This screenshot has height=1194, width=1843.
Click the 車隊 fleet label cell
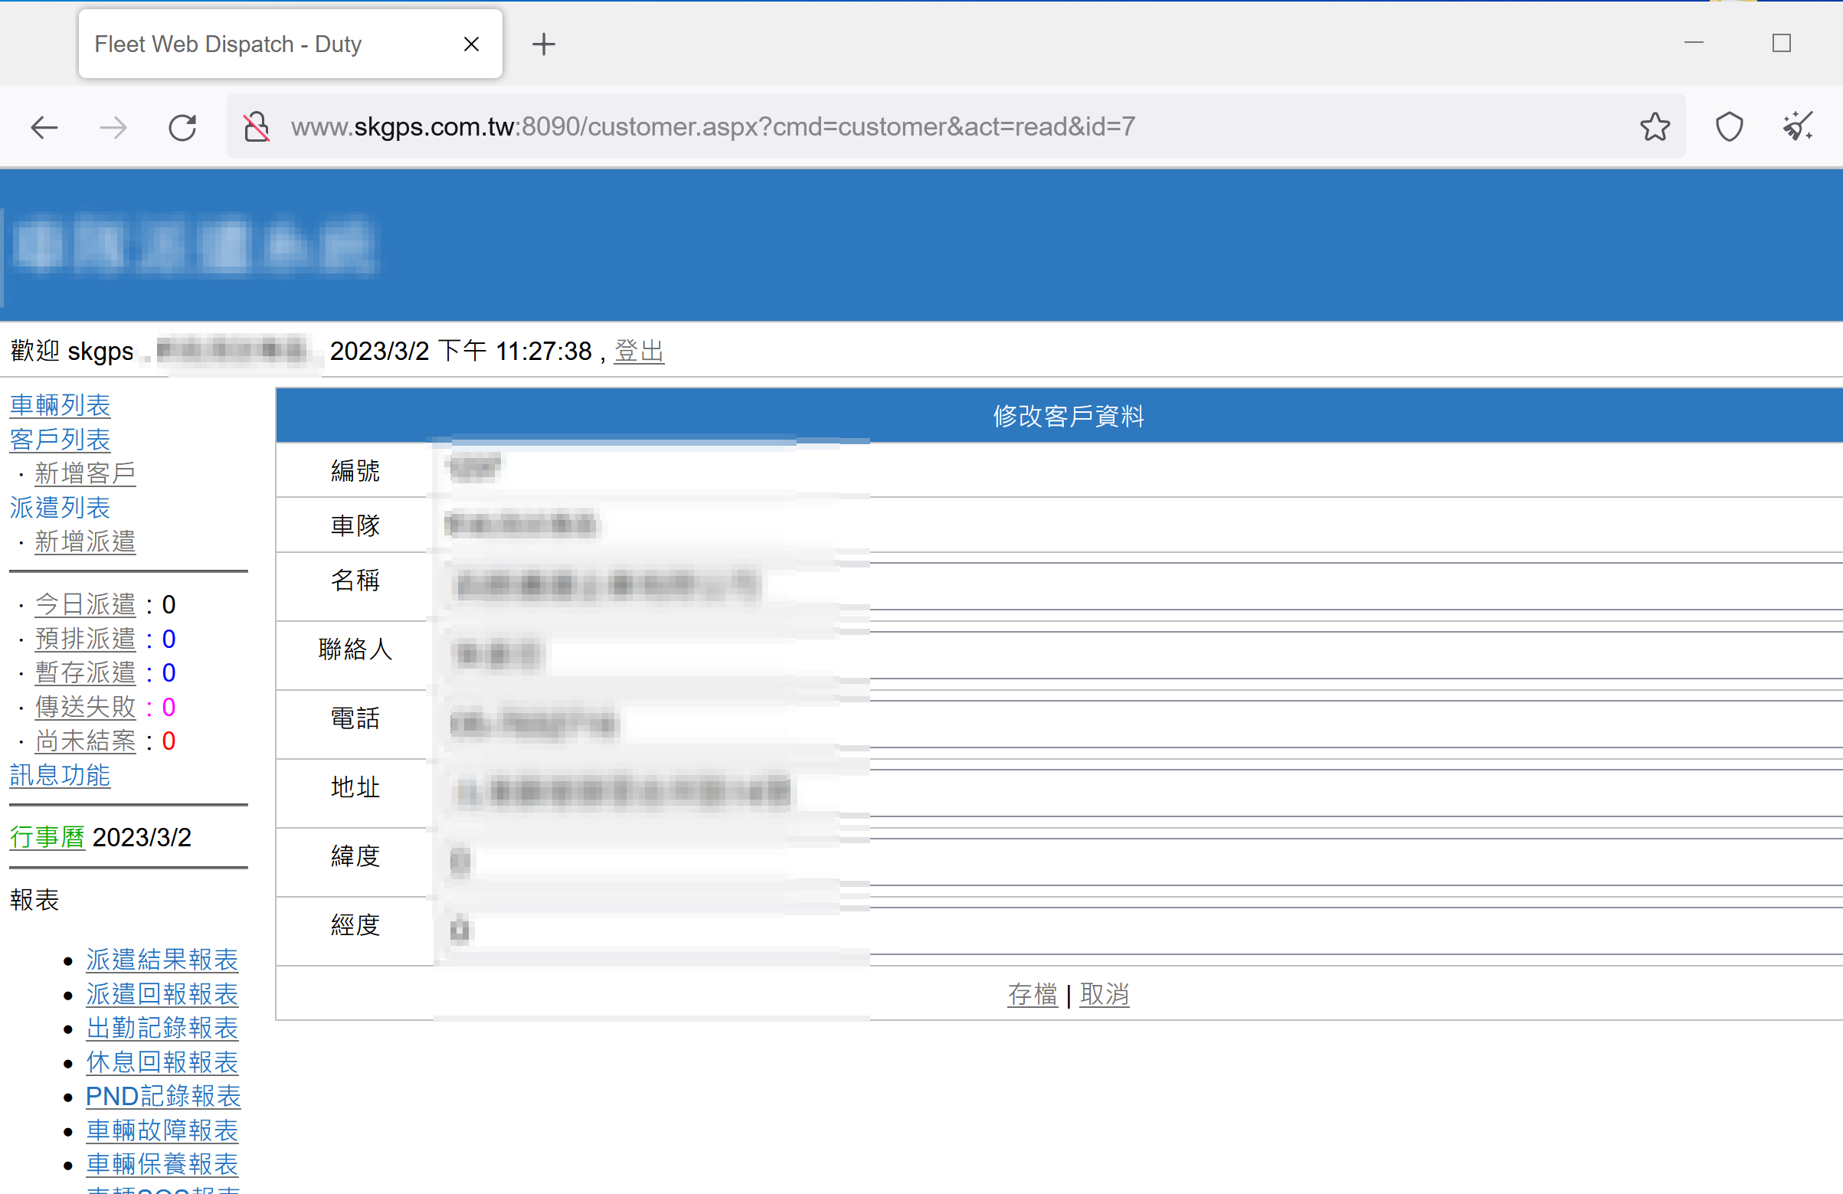pos(355,525)
